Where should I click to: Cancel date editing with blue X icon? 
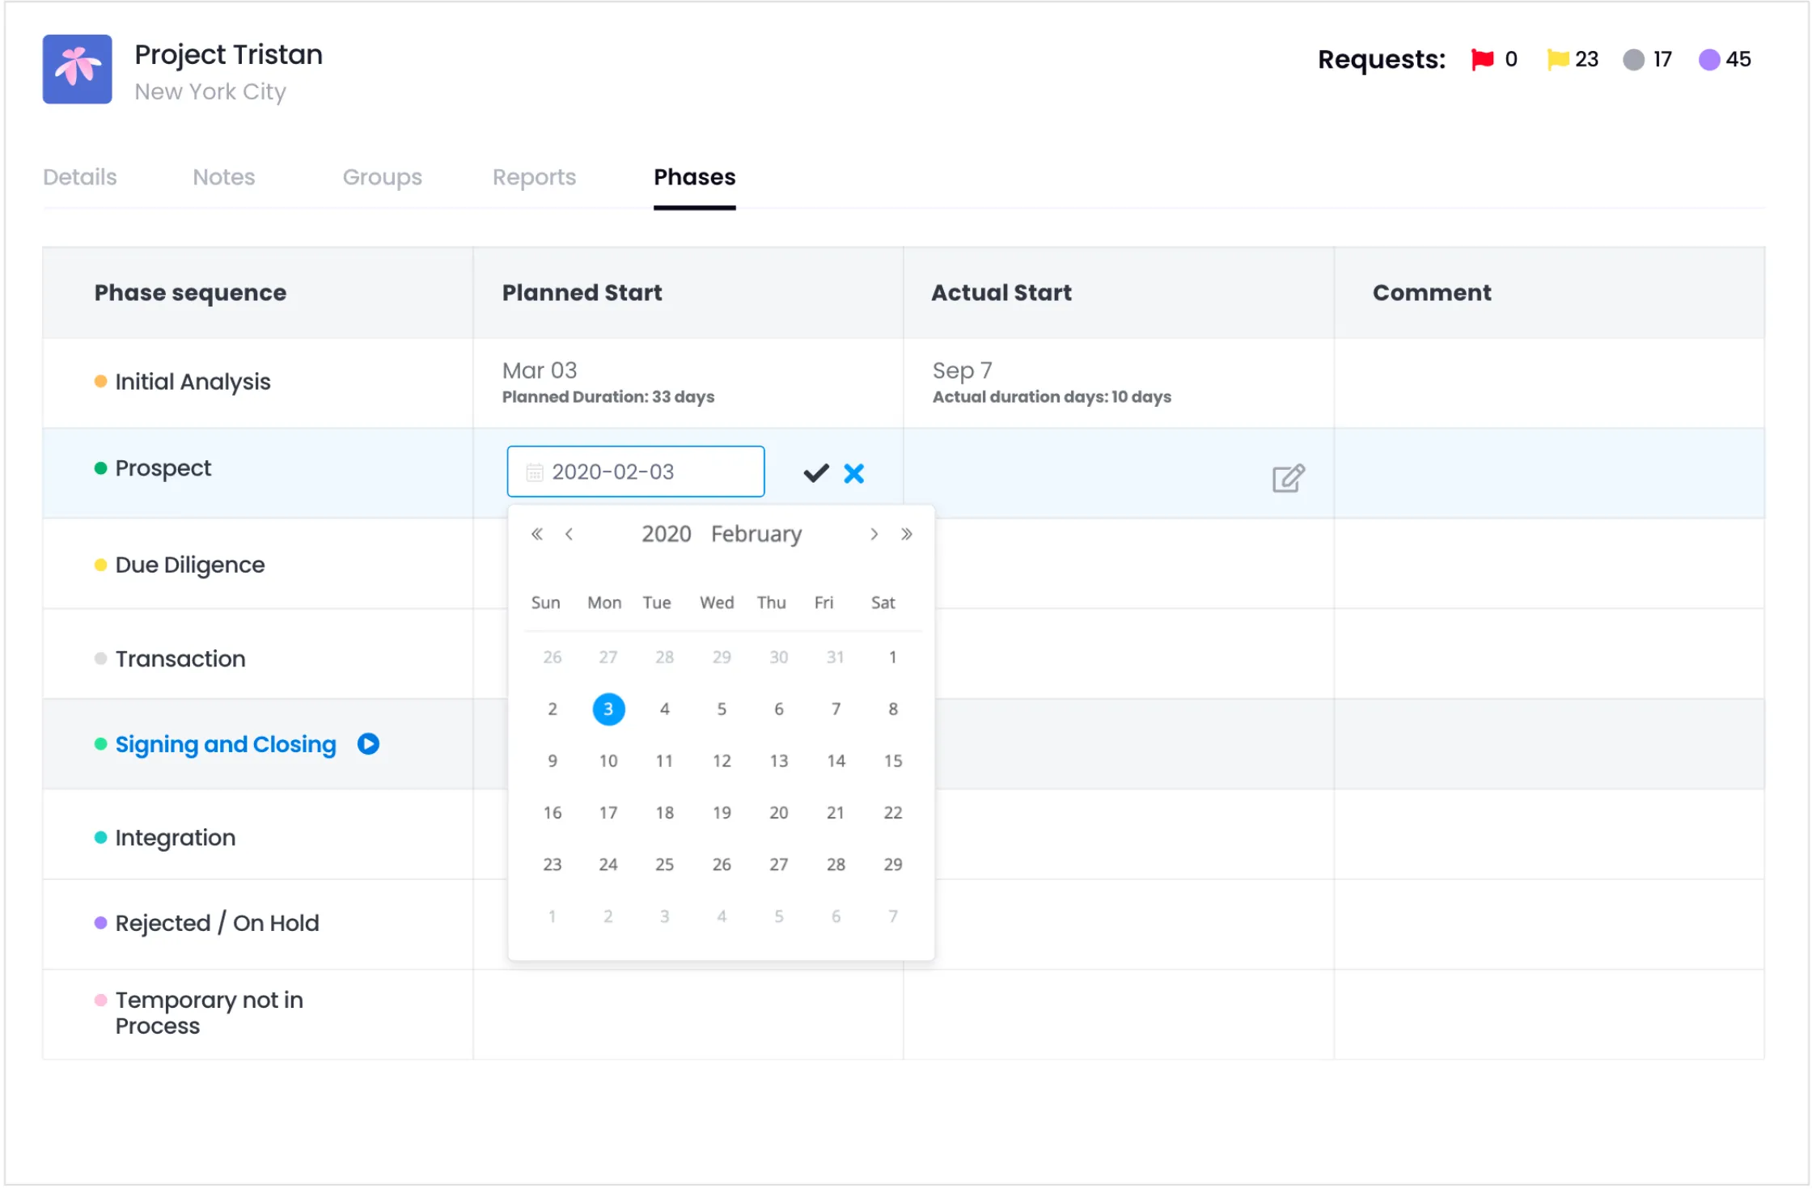pos(853,473)
